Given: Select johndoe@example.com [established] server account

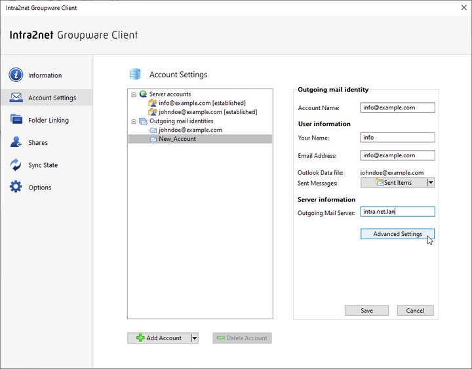Looking at the screenshot, I should click(x=208, y=112).
